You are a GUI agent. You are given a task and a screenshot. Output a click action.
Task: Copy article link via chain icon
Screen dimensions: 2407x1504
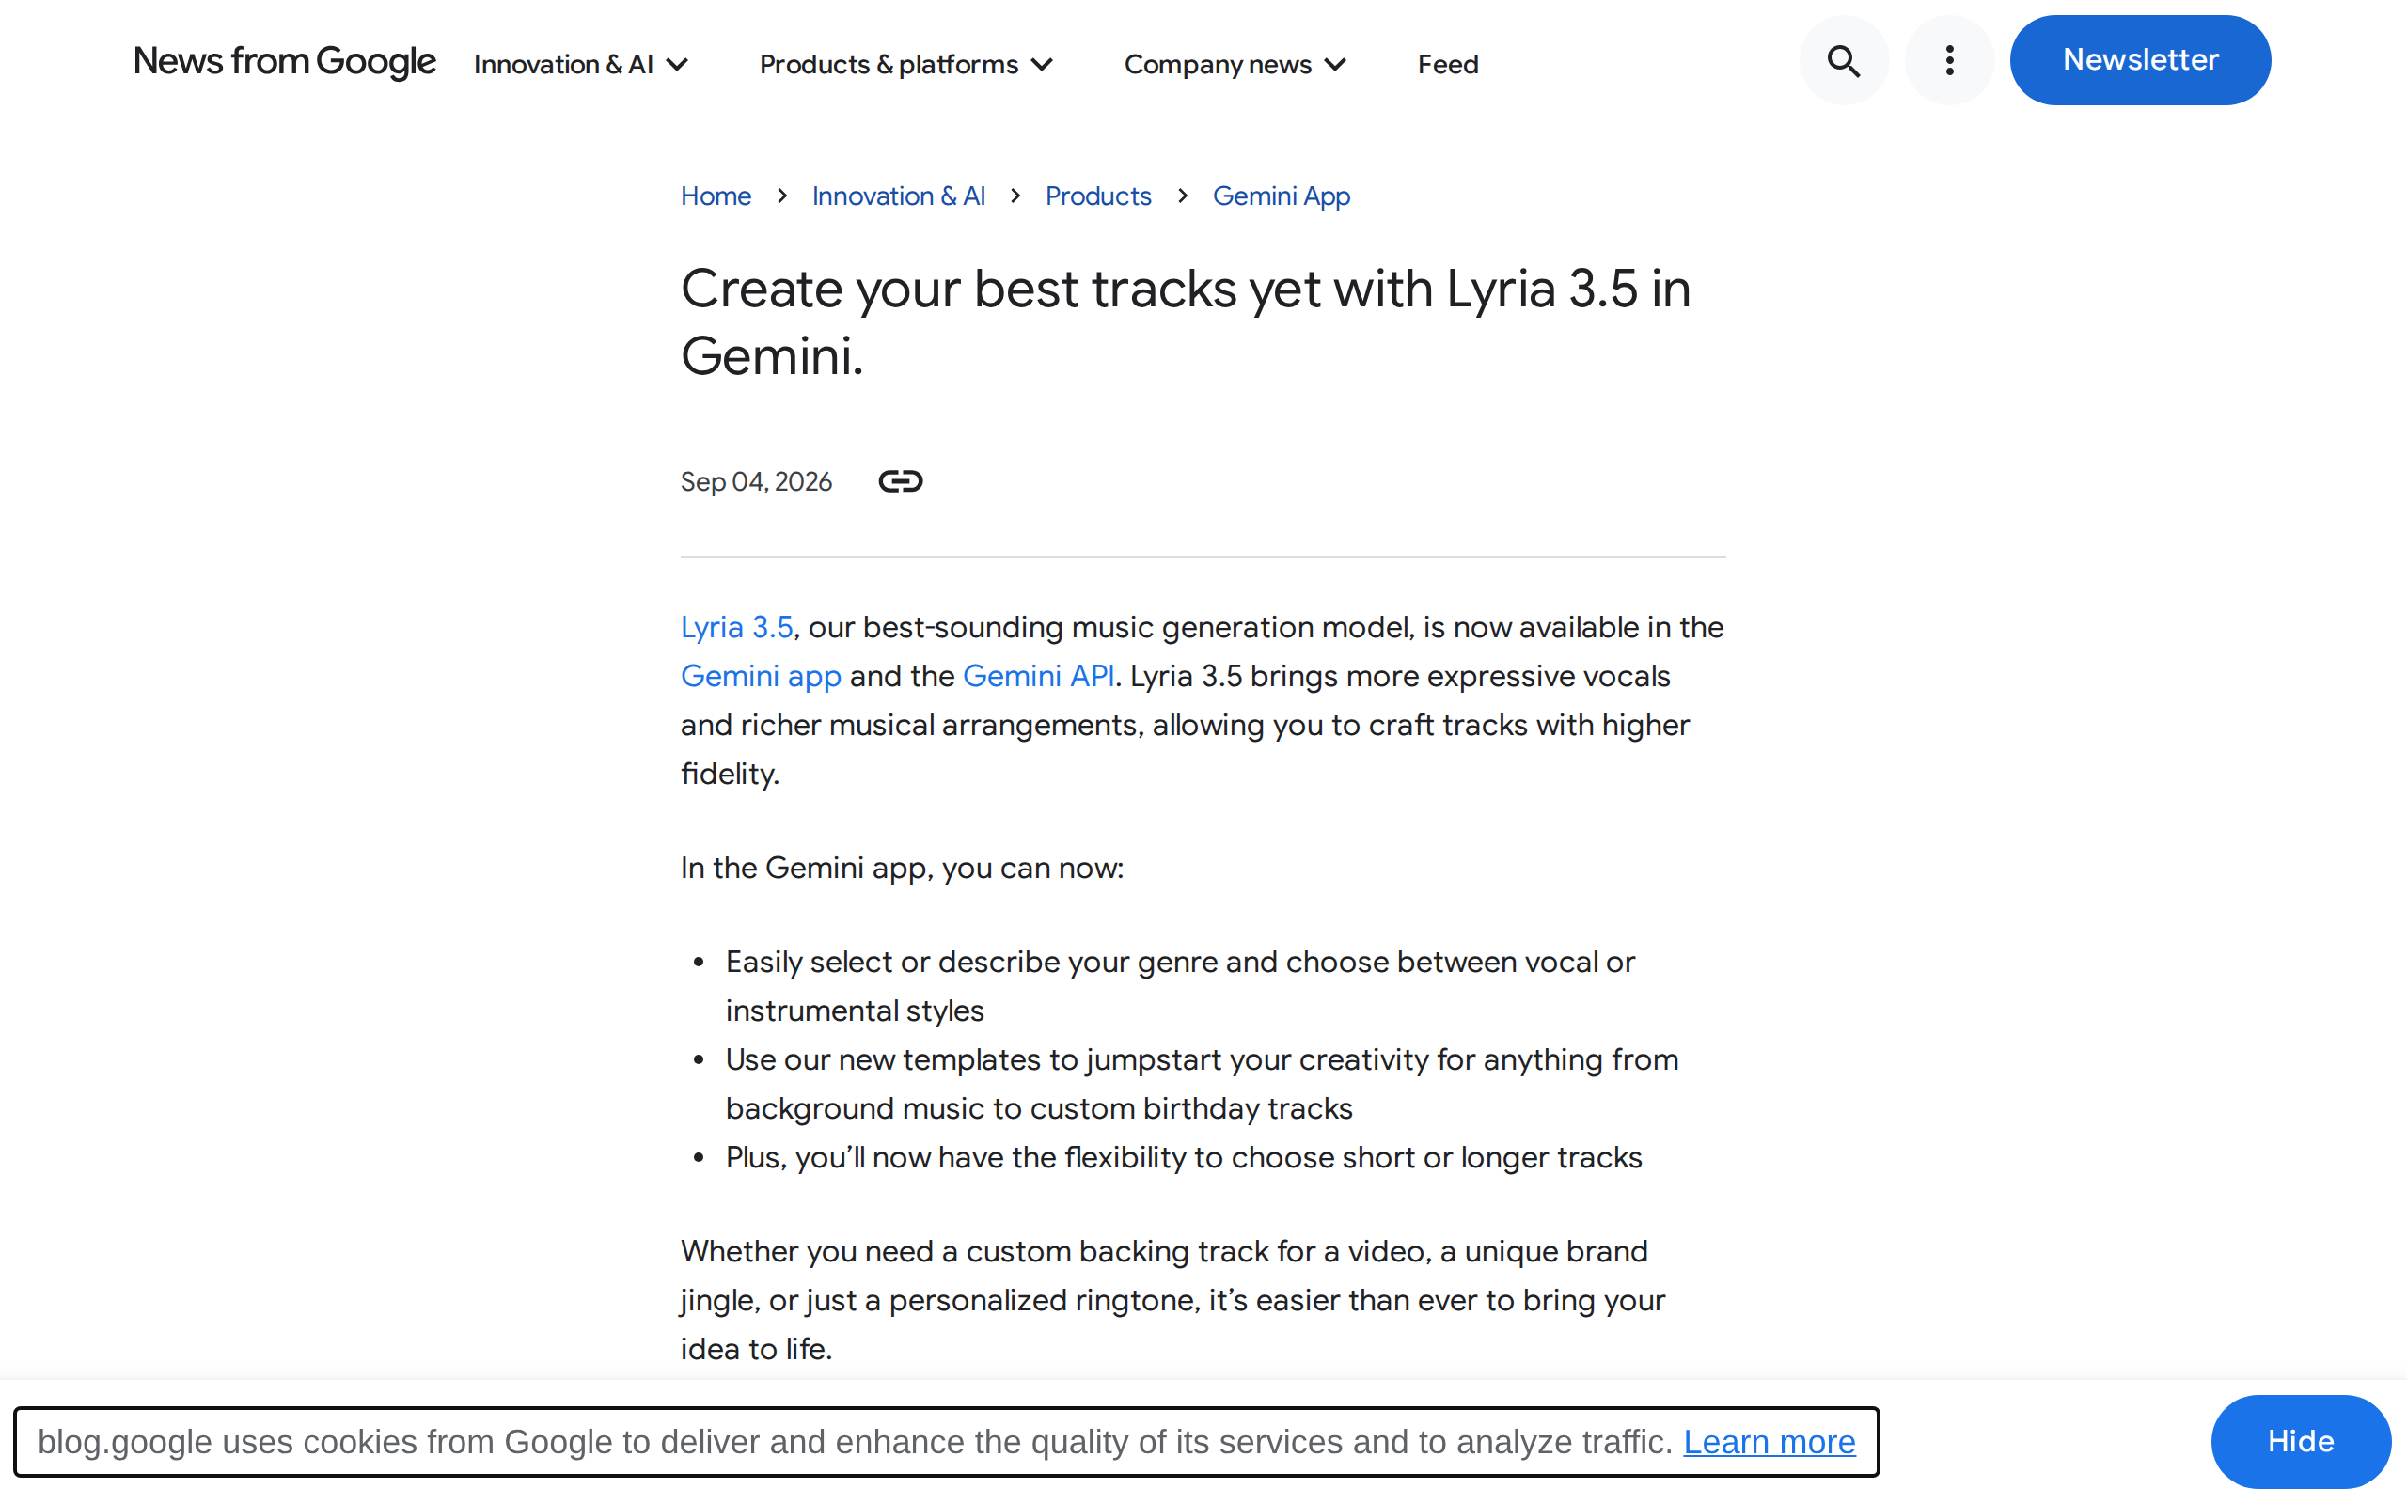pyautogui.click(x=900, y=481)
